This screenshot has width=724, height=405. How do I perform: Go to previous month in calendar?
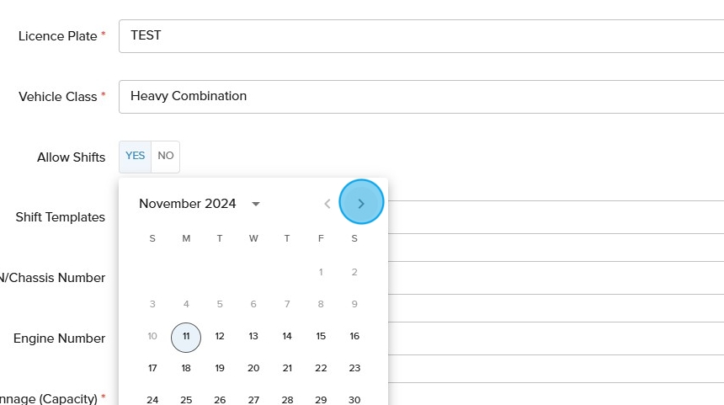[x=327, y=203]
